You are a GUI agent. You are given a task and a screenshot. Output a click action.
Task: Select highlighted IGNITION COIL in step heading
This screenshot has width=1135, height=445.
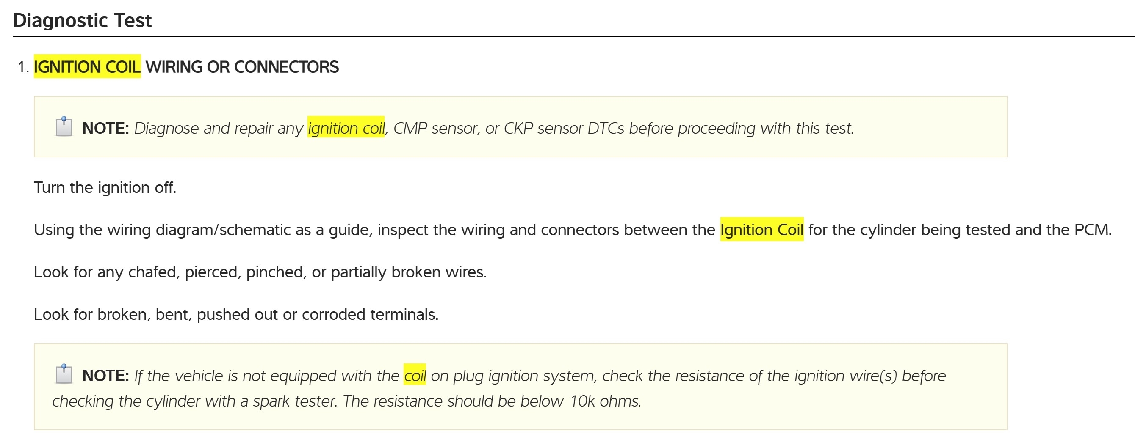coord(87,67)
